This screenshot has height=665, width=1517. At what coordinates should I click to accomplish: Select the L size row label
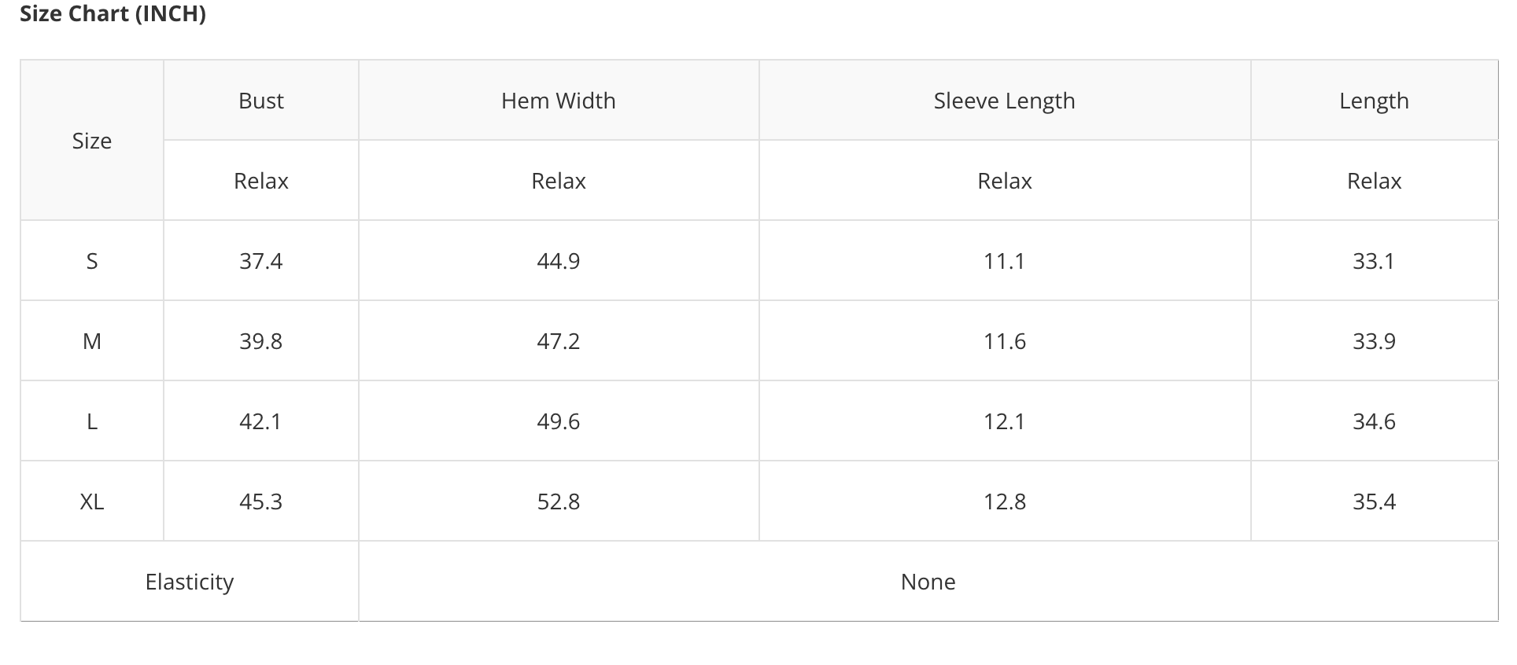(92, 421)
